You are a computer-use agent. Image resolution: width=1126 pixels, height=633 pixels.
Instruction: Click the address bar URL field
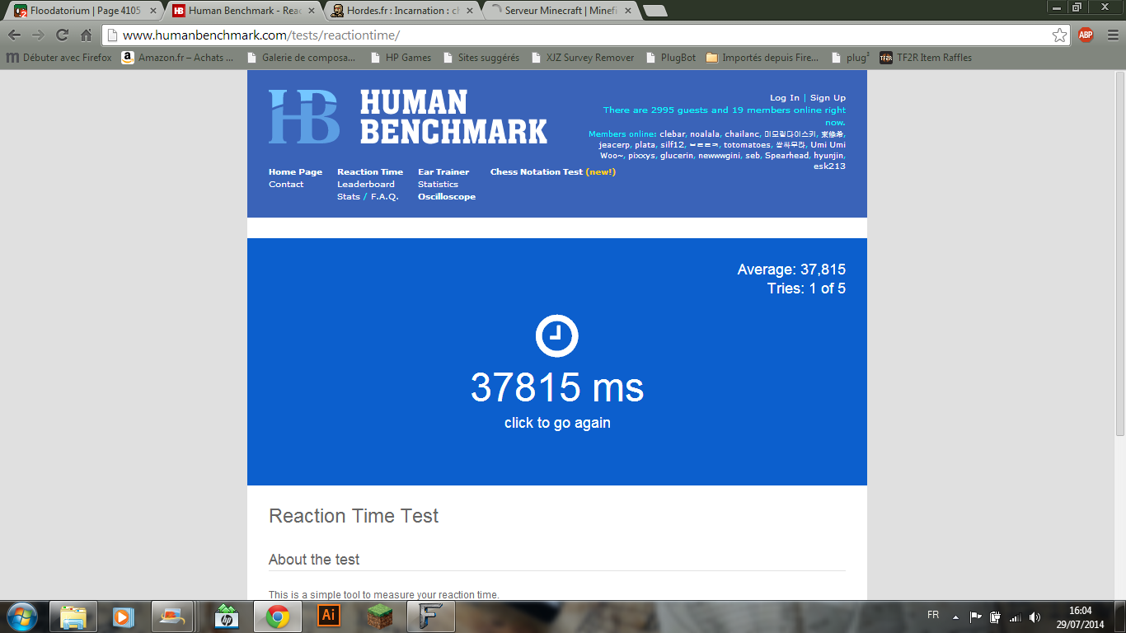point(577,35)
